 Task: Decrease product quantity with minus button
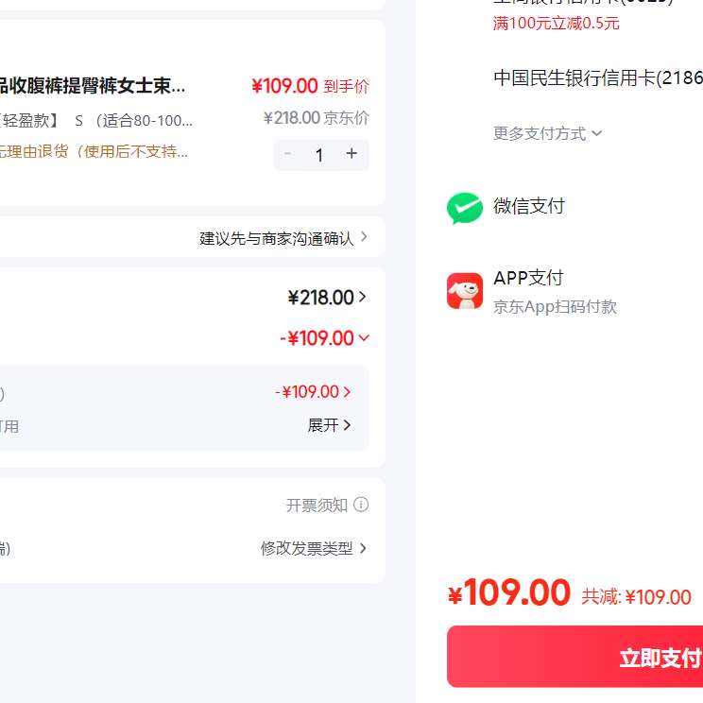288,154
